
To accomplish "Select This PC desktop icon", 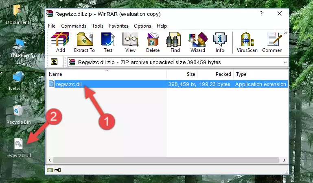I will 18,48.
